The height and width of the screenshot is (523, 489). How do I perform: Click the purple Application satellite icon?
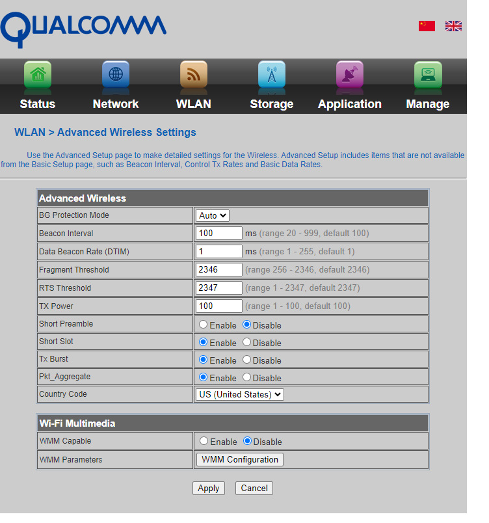(x=350, y=75)
